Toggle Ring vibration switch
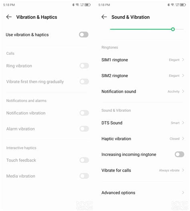Screen dimensions: 190x211 [x=84, y=66]
